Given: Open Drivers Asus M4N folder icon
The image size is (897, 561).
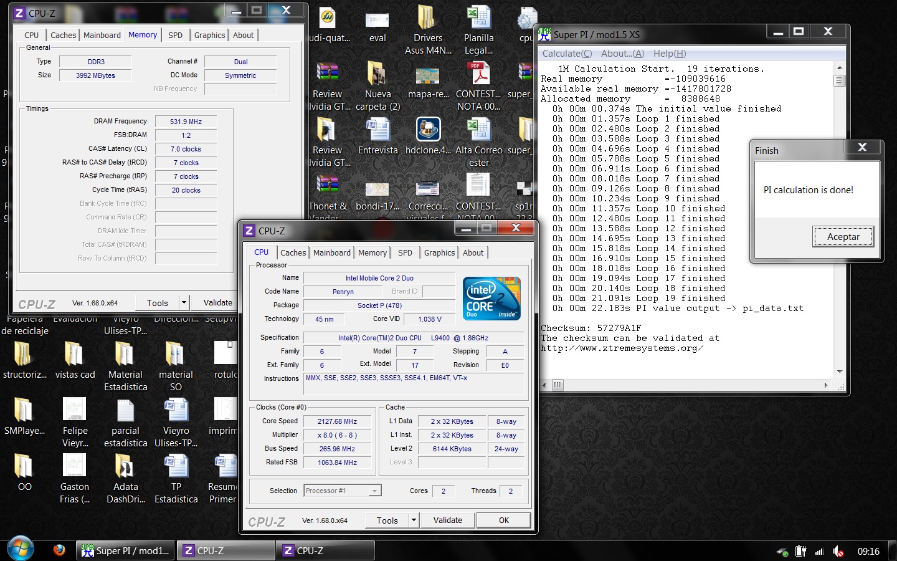Looking at the screenshot, I should [427, 19].
